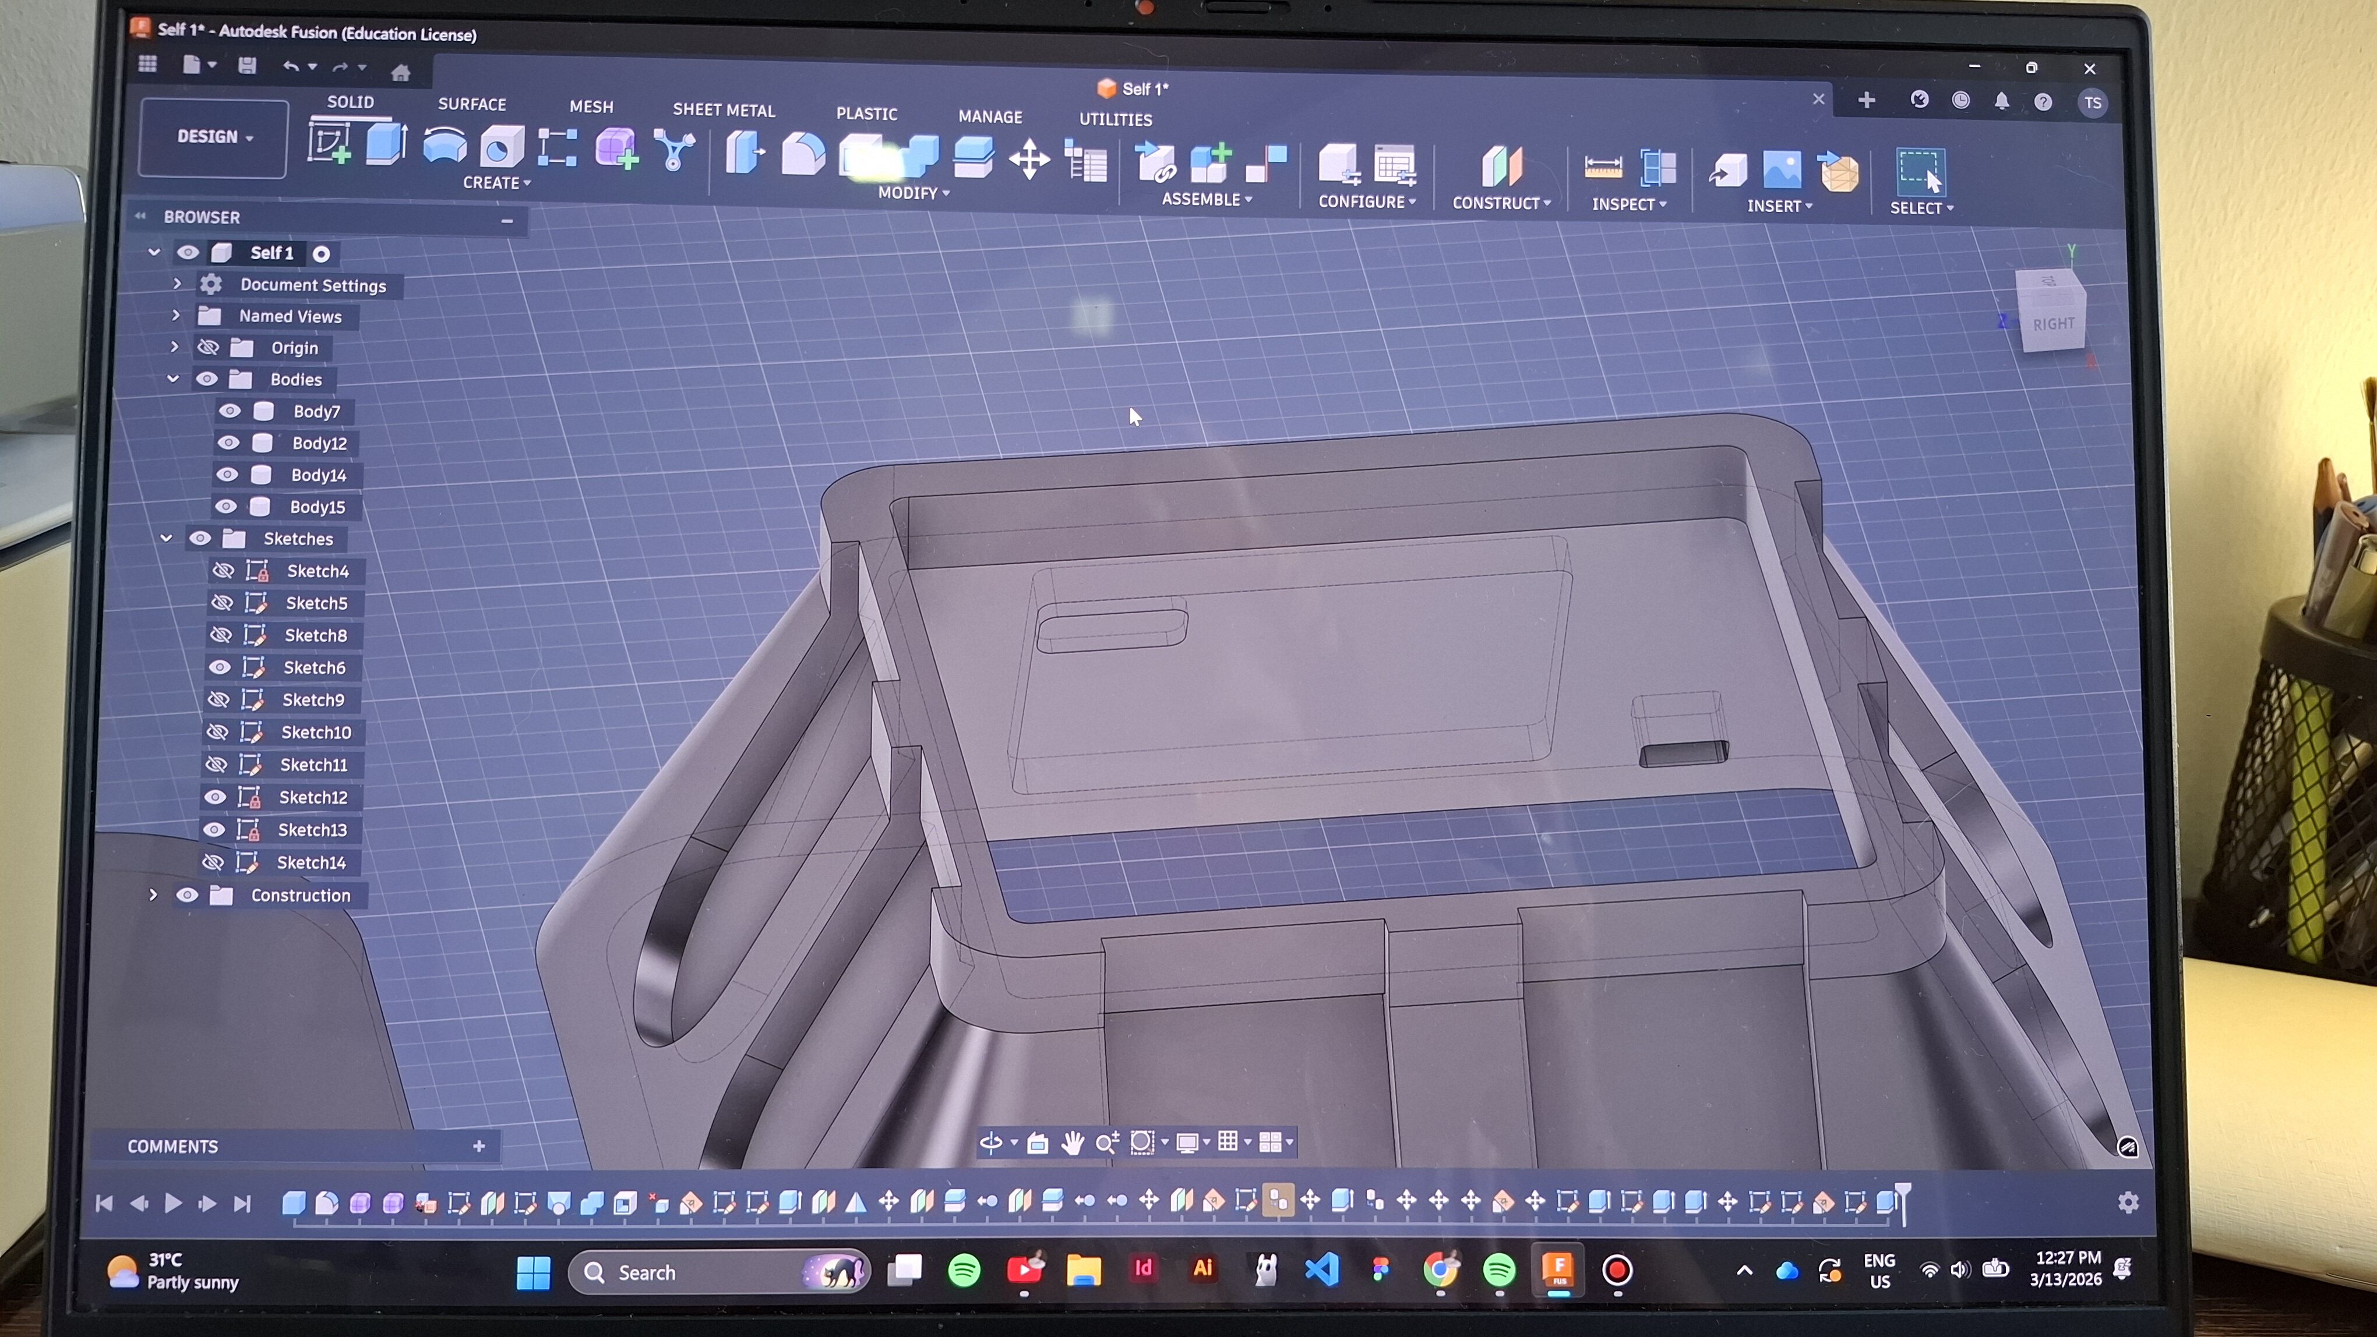Open the CREATE dropdown menu
Screen dimensions: 2377x1337
[x=496, y=183]
